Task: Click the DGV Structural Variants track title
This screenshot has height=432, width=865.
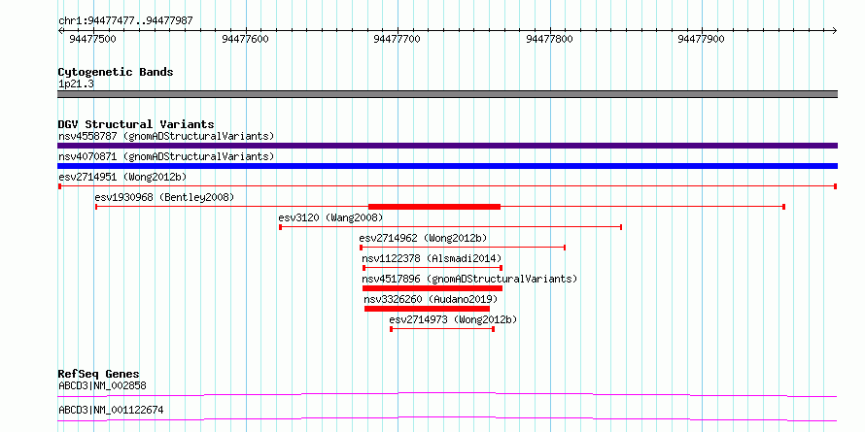Action: [x=136, y=124]
